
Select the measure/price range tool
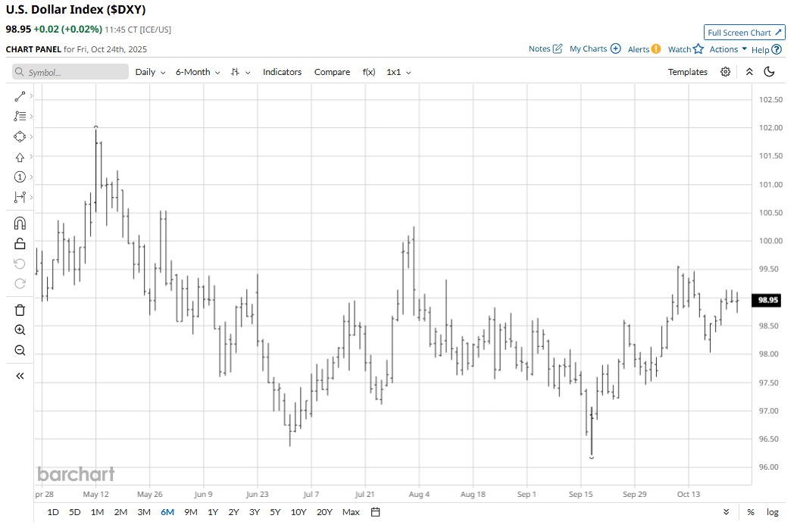(x=20, y=197)
